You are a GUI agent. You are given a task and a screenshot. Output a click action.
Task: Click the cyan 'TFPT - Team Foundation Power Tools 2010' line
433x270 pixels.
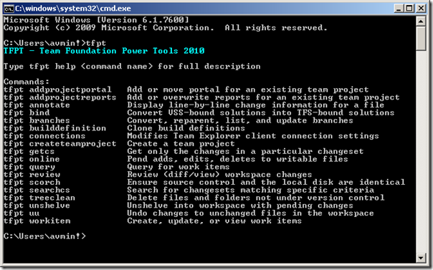tap(104, 51)
